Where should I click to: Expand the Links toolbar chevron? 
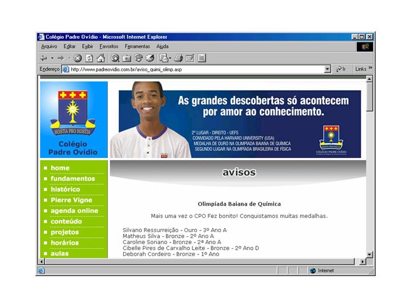click(370, 68)
